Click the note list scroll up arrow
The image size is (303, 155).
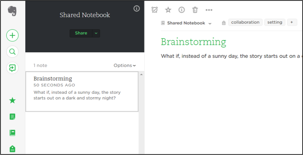pos(141,75)
